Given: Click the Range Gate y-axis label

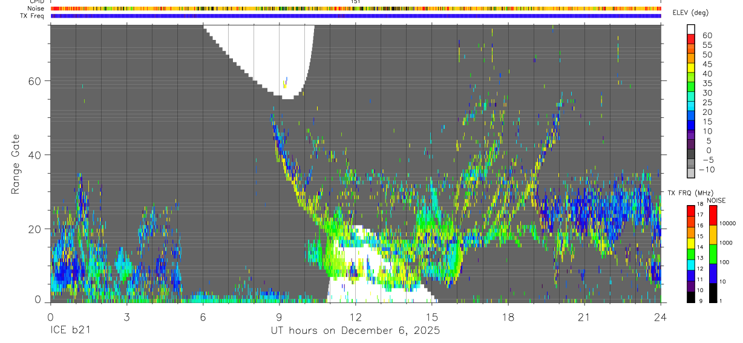Looking at the screenshot, I should tap(15, 164).
